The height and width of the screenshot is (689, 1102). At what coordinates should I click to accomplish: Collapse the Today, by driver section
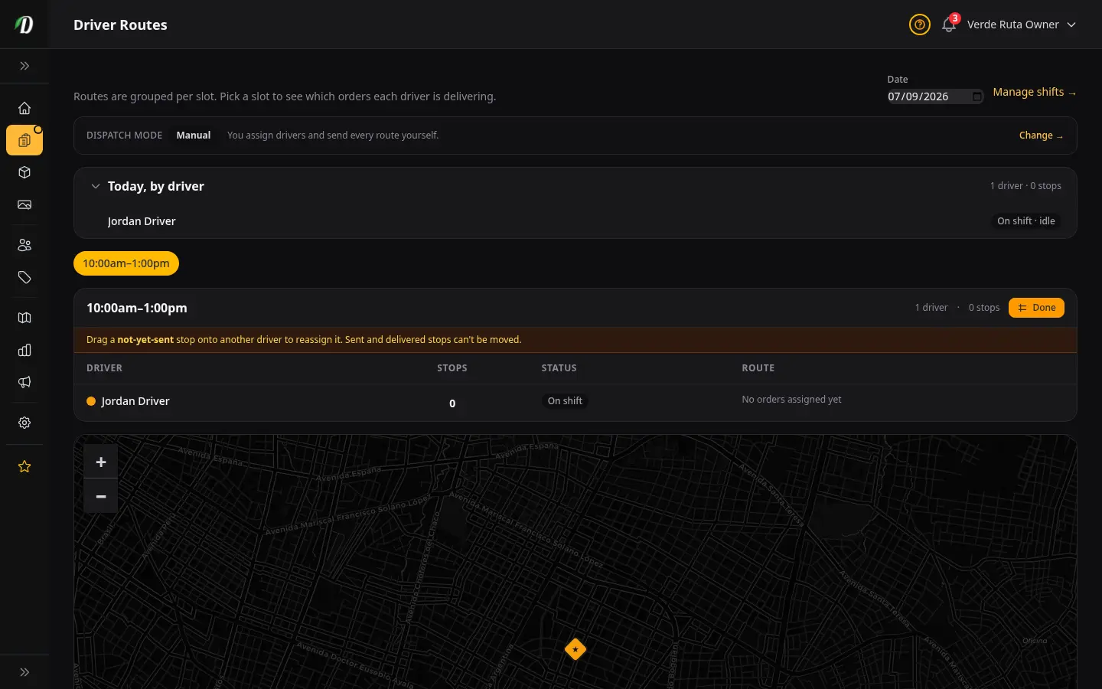96,186
